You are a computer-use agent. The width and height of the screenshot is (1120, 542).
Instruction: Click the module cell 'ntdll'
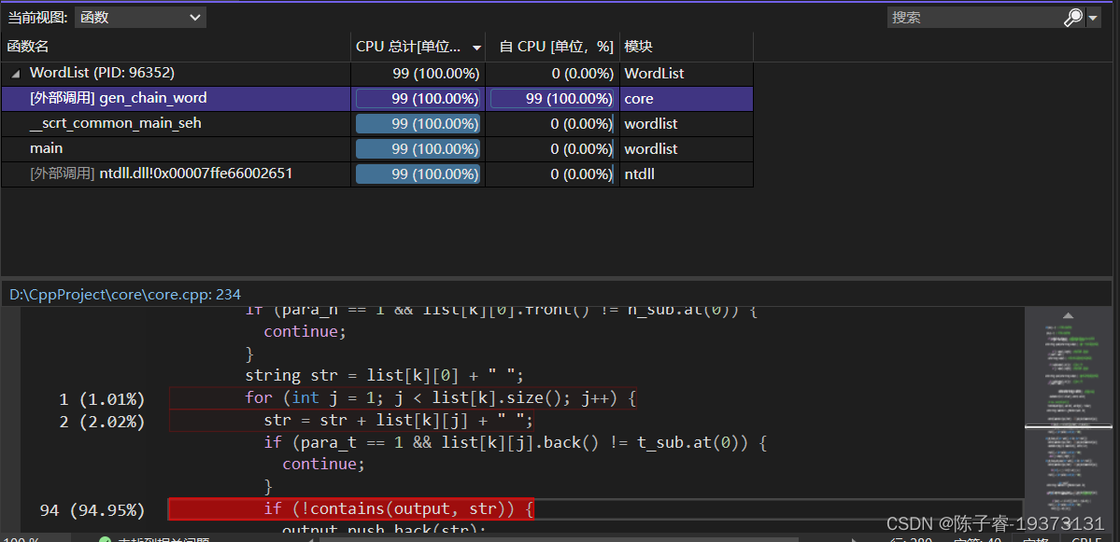coord(686,174)
